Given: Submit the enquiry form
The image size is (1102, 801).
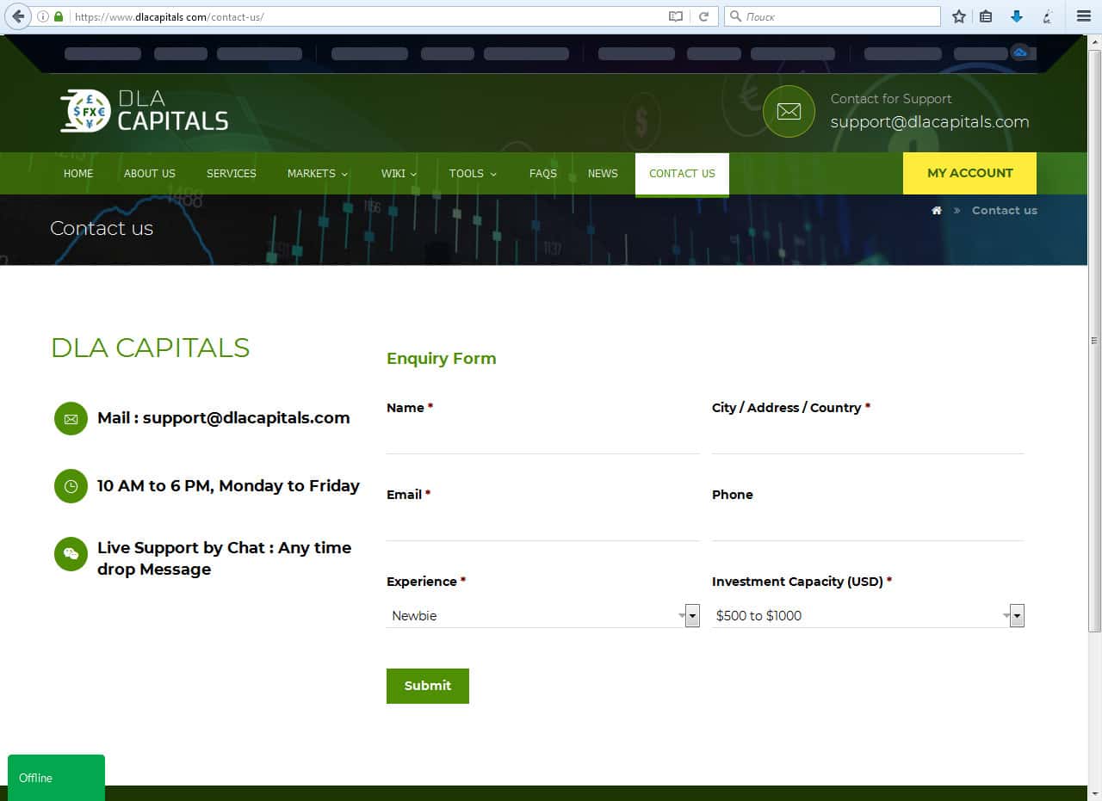Looking at the screenshot, I should tap(428, 686).
